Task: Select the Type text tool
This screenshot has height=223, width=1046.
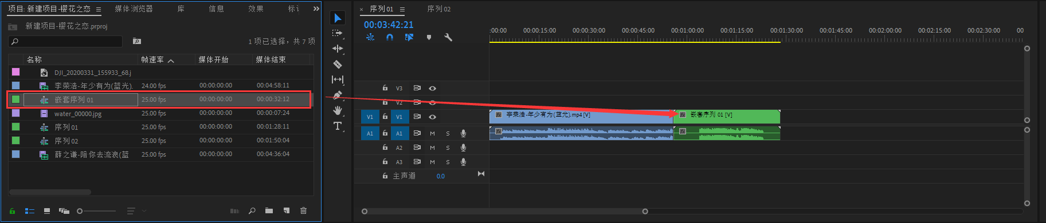Action: pos(338,126)
